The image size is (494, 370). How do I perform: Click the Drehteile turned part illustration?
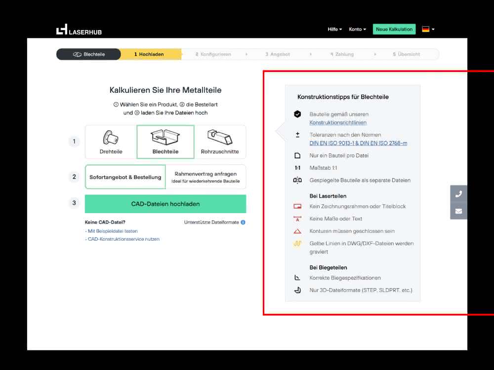(x=111, y=138)
